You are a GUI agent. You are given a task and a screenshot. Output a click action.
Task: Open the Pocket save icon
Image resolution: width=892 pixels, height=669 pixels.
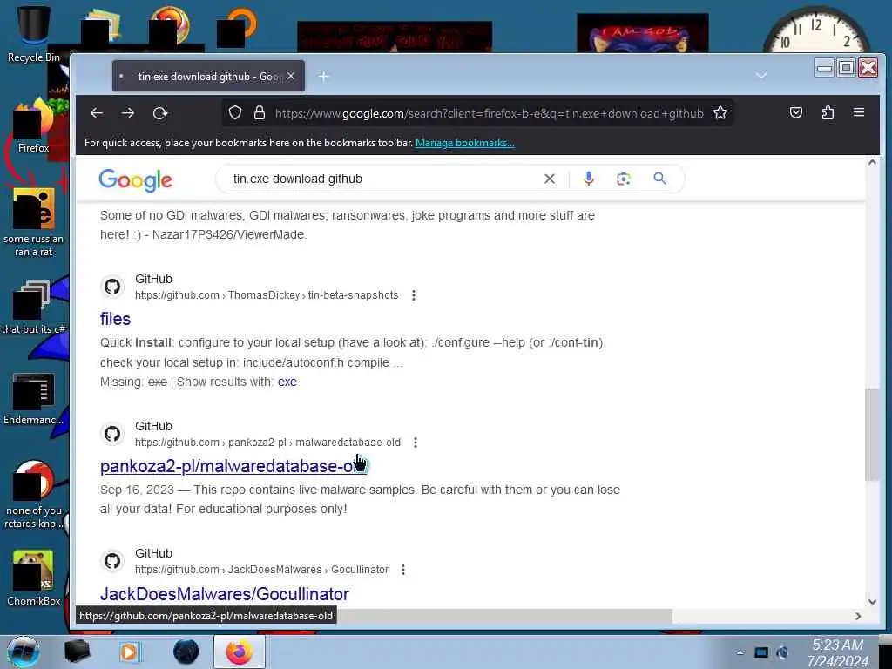[x=796, y=112]
